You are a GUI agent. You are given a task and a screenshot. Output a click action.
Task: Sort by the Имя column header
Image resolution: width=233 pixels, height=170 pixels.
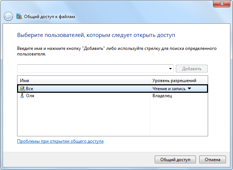click(83, 81)
